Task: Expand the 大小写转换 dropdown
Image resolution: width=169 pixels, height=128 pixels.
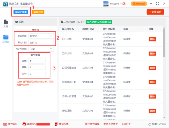Action: (x=41, y=49)
